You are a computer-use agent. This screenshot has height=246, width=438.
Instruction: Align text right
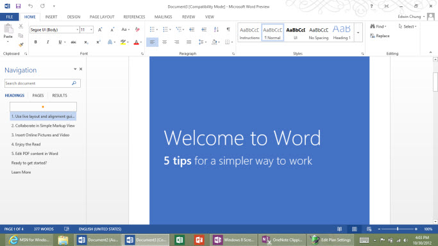pos(176,42)
